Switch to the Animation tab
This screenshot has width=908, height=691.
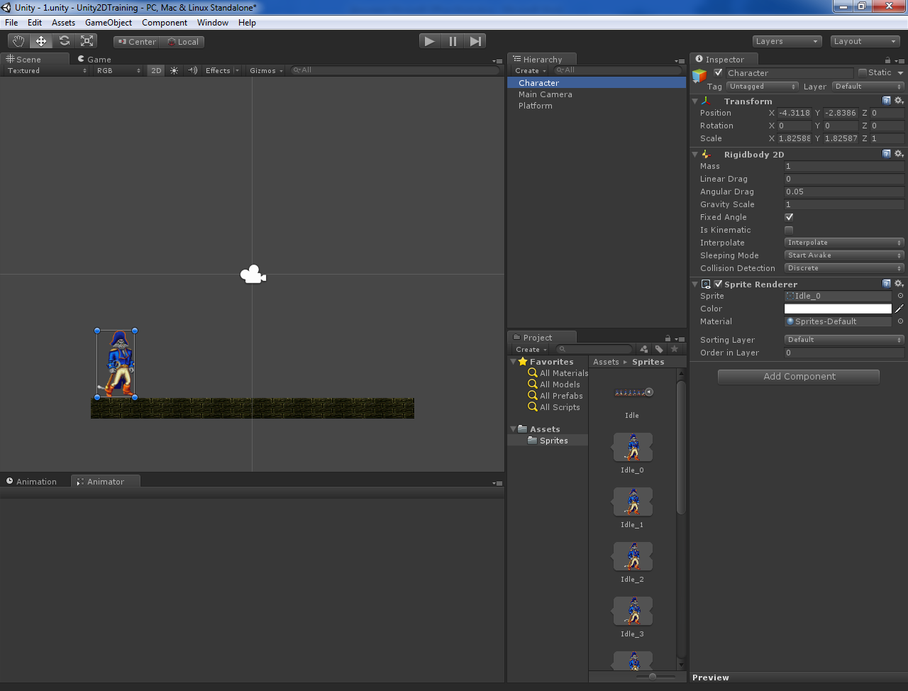click(x=31, y=482)
